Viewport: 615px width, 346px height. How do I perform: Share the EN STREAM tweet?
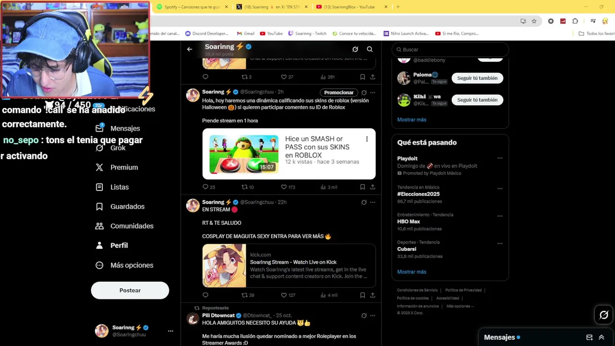[372, 295]
